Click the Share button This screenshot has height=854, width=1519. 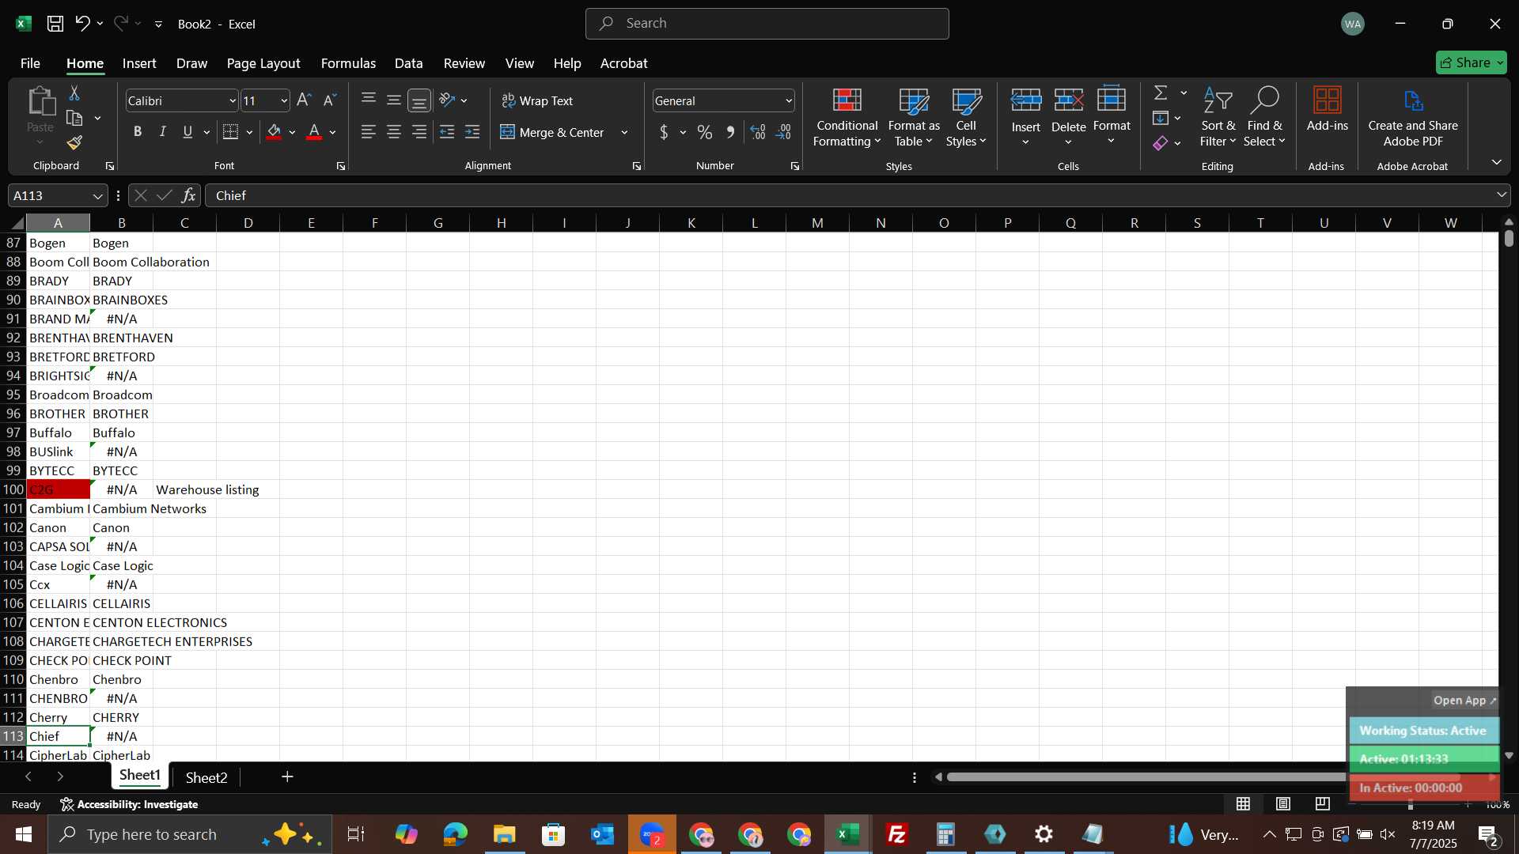click(x=1471, y=62)
